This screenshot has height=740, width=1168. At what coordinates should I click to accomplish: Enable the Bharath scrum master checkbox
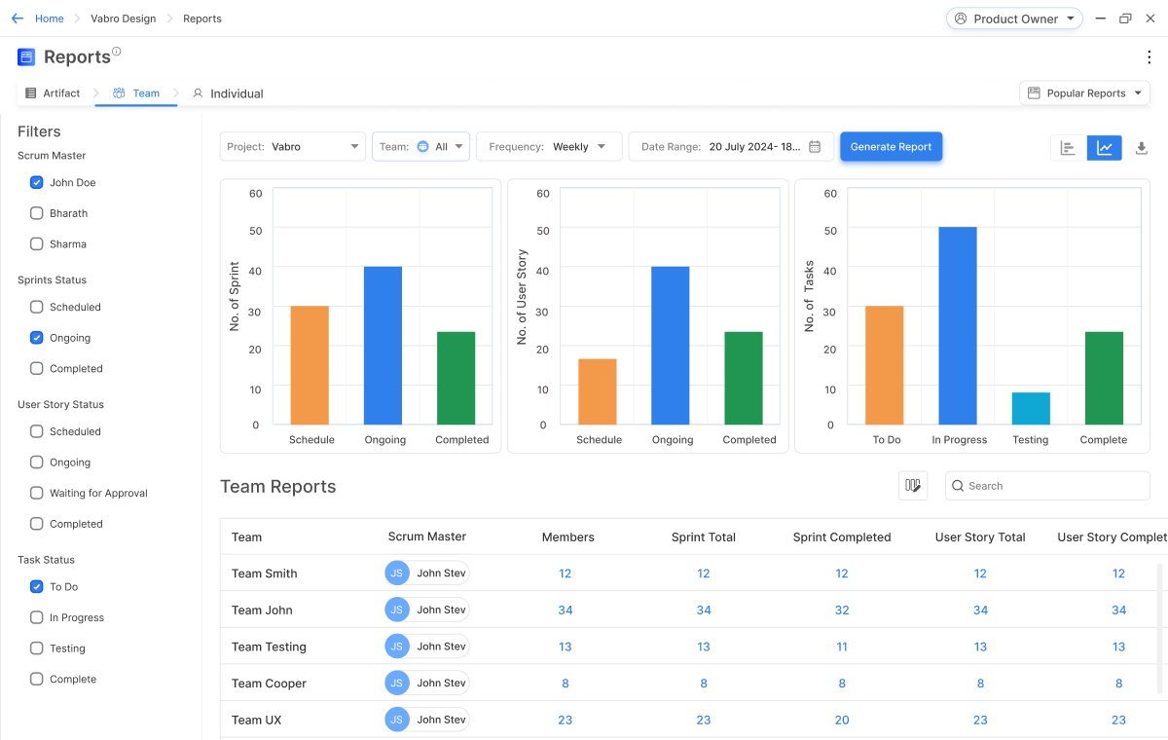[x=37, y=213]
